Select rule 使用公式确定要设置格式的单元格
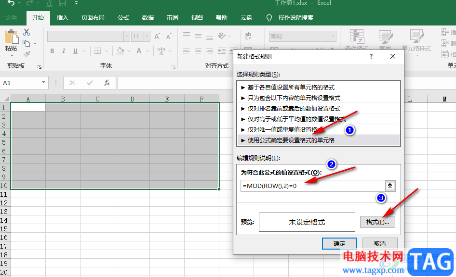The width and height of the screenshot is (456, 277). (x=319, y=140)
